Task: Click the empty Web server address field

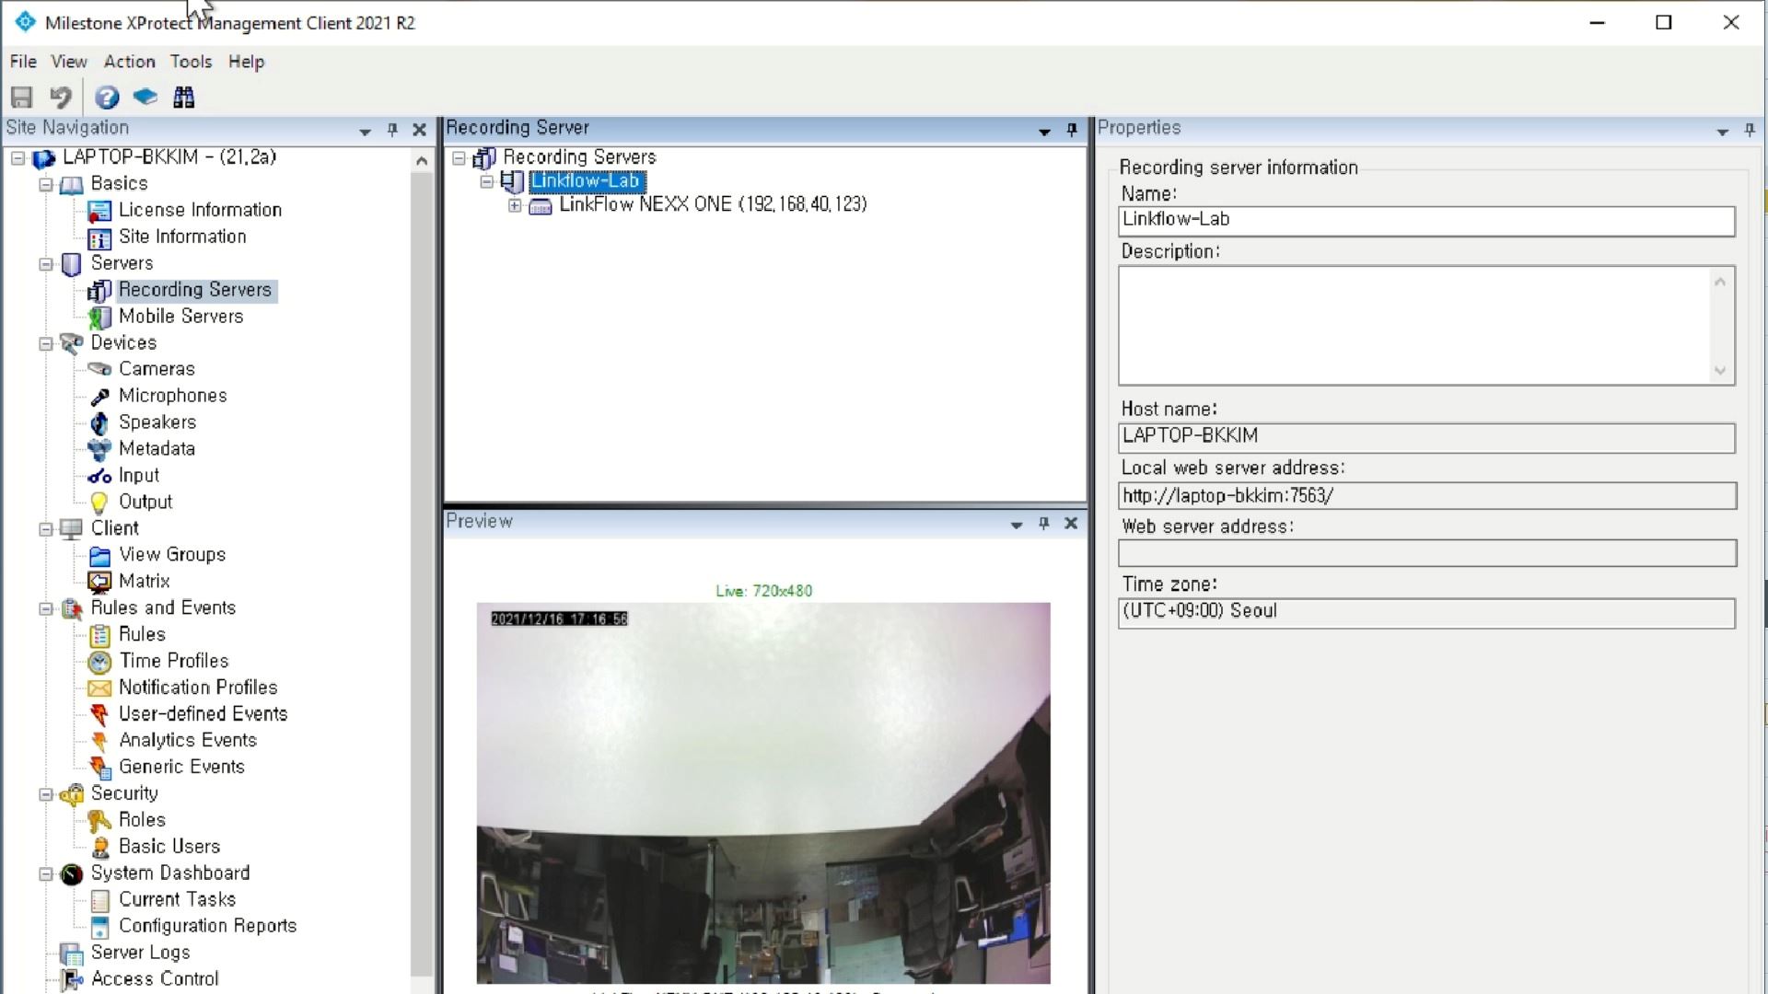Action: point(1426,553)
